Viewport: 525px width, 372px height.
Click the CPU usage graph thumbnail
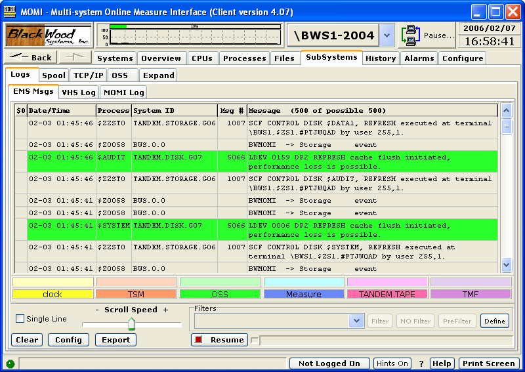coord(190,35)
